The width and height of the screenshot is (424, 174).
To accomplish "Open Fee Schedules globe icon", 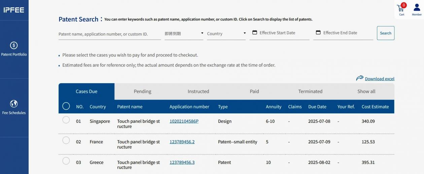I will 14,104.
